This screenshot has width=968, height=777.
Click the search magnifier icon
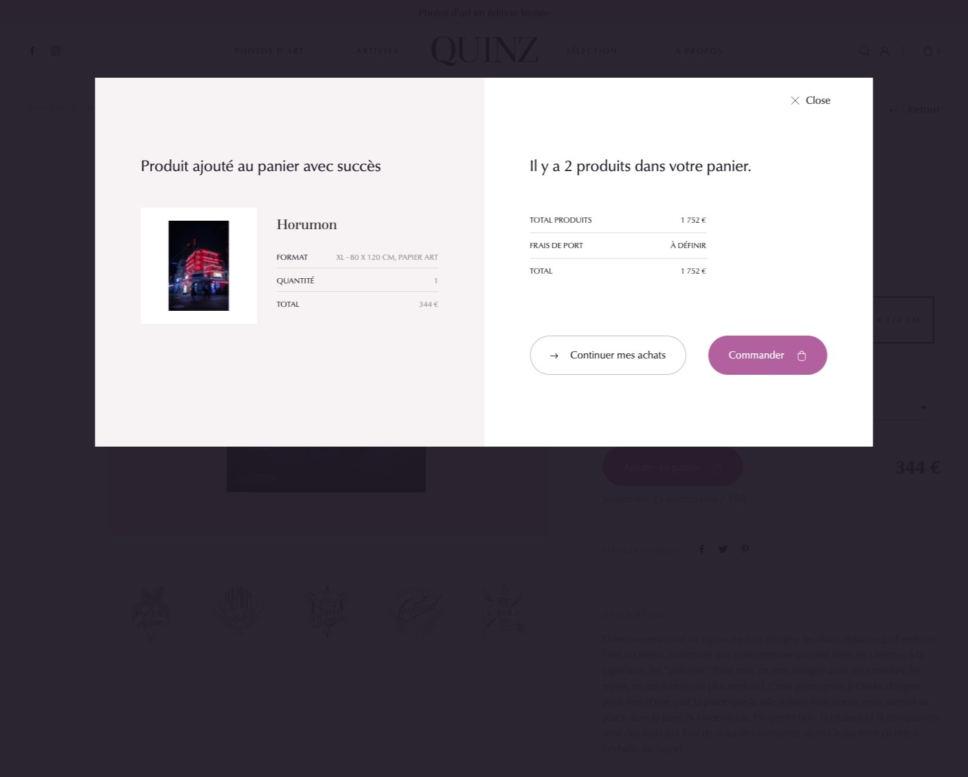pyautogui.click(x=864, y=51)
